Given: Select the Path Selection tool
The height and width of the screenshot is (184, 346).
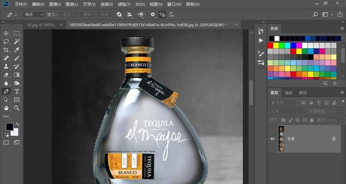Looking at the screenshot, I should click(6, 100).
